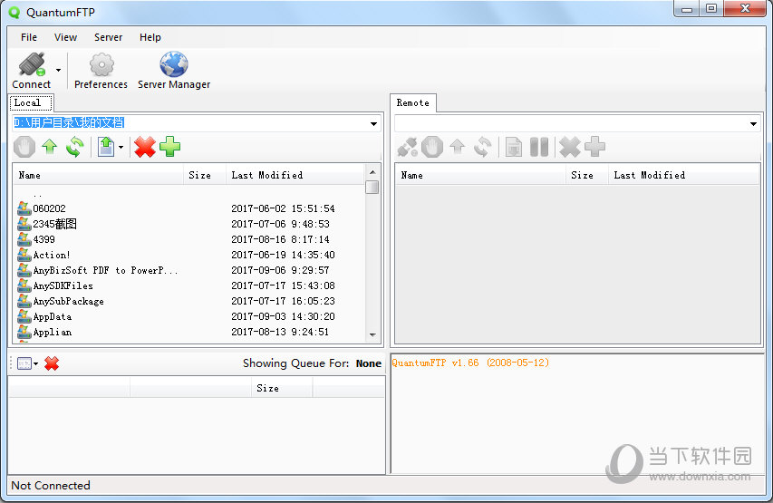Select the AppData folder
This screenshot has width=773, height=503.
(x=53, y=316)
